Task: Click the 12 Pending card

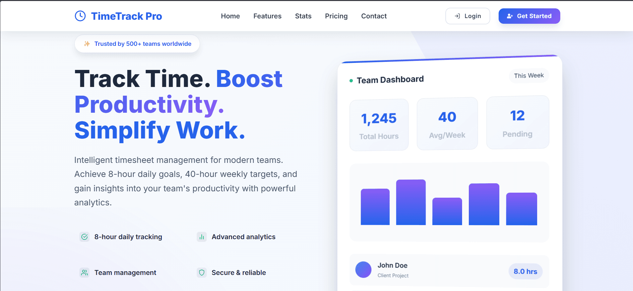Action: (518, 122)
